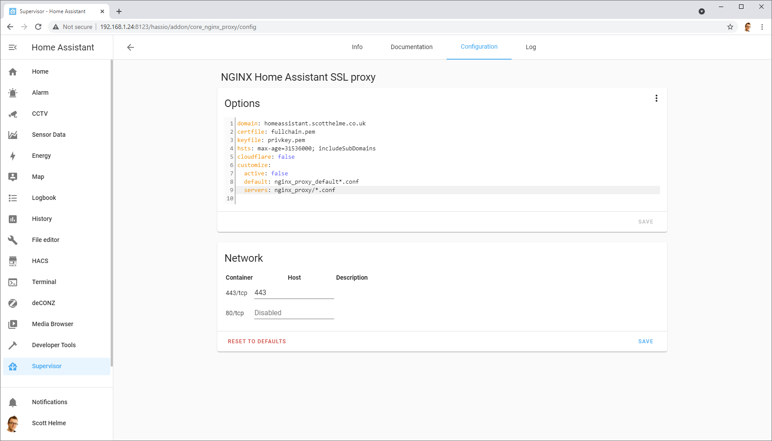Switch to the Documentation tab
Viewport: 772px width, 441px height.
tap(411, 47)
